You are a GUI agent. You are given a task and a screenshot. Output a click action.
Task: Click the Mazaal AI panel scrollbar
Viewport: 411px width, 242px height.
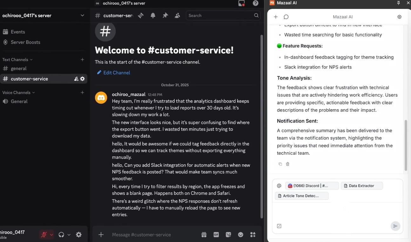point(406,145)
